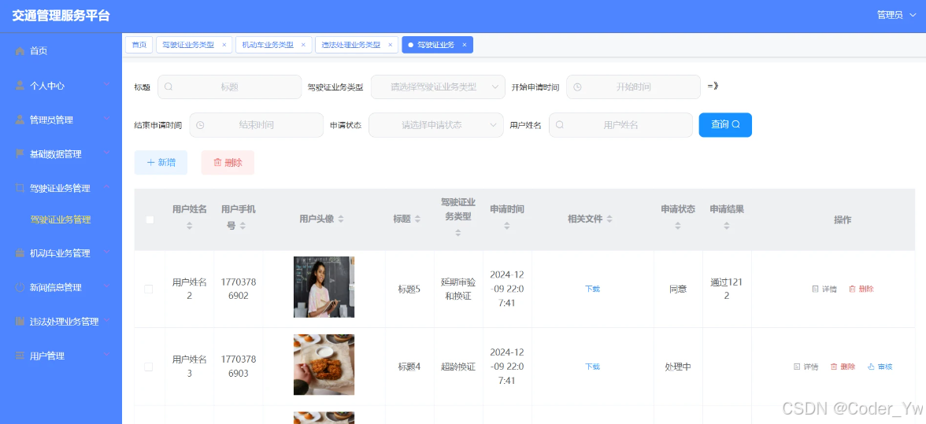
Task: Switch to the 首页 tab
Action: (139, 45)
